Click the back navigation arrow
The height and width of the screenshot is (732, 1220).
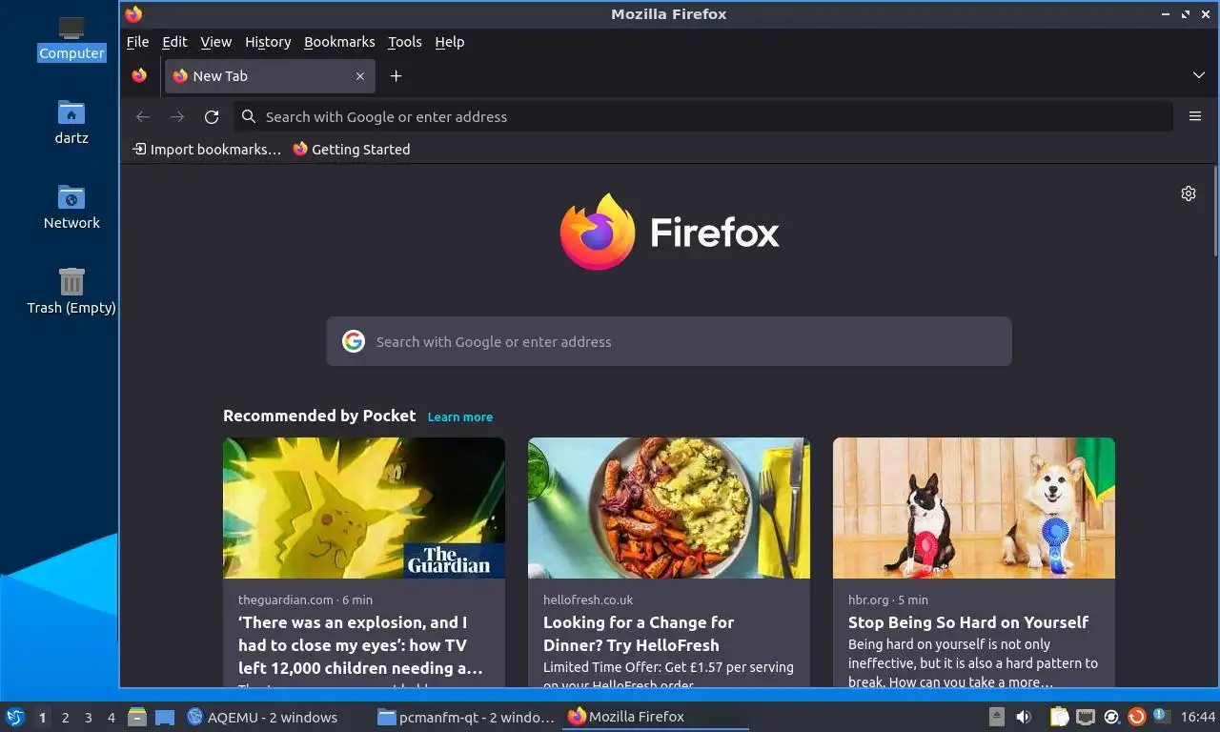click(143, 116)
